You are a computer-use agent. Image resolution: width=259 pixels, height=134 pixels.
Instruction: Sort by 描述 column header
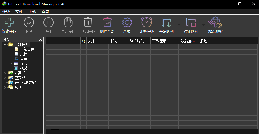pyautogui.click(x=228, y=41)
